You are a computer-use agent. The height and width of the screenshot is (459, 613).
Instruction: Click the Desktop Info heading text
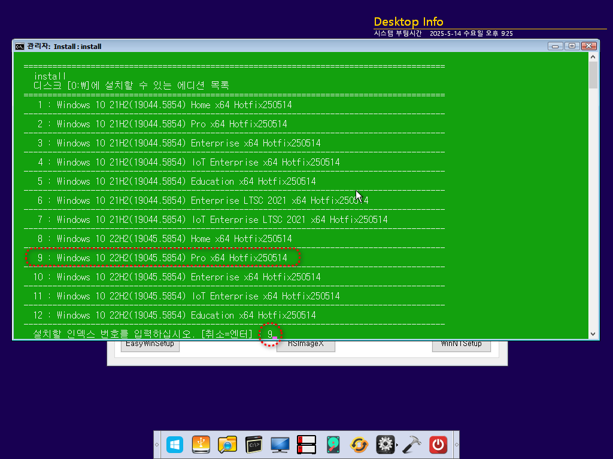click(408, 22)
